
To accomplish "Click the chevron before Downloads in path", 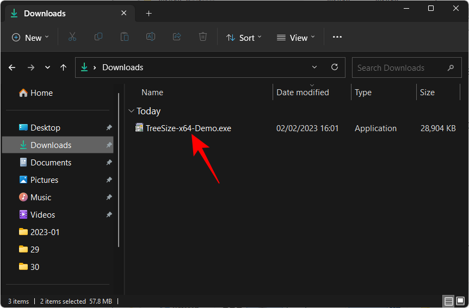I will (x=95, y=68).
